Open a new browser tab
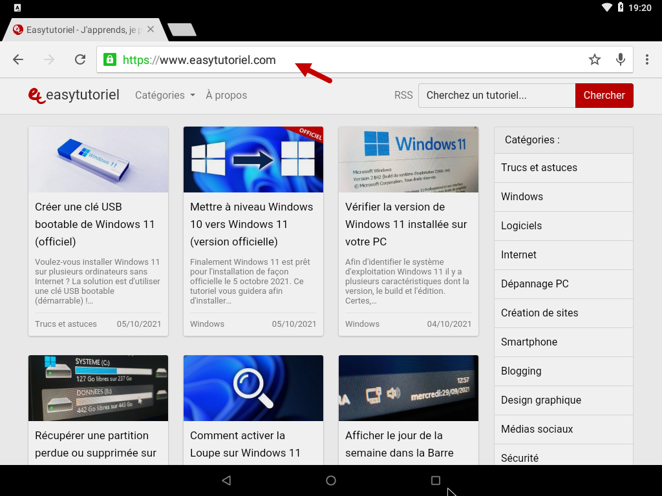Viewport: 662px width, 496px height. 182,30
